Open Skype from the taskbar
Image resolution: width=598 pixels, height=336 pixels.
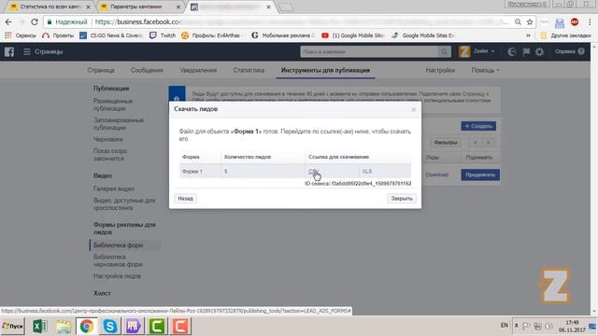tap(110, 326)
